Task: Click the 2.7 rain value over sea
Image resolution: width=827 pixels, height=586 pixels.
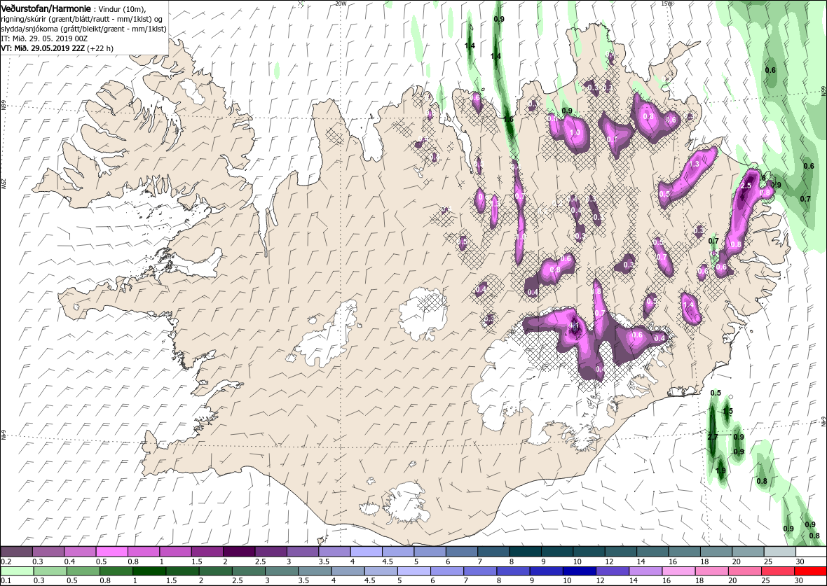Action: (x=713, y=437)
